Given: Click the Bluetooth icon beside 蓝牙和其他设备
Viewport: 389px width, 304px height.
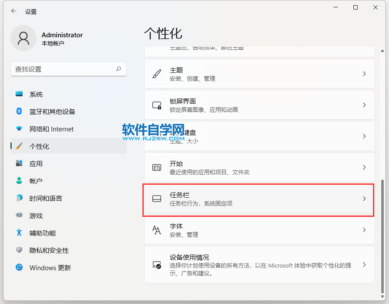Looking at the screenshot, I should point(19,111).
